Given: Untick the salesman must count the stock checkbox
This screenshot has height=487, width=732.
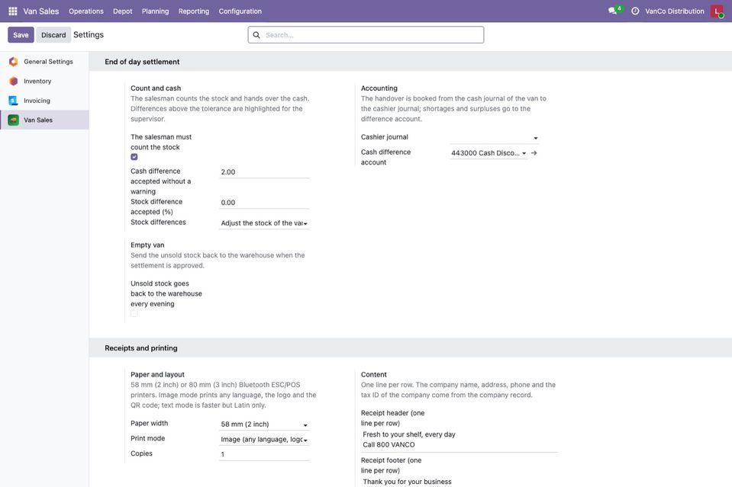Looking at the screenshot, I should [x=134, y=157].
